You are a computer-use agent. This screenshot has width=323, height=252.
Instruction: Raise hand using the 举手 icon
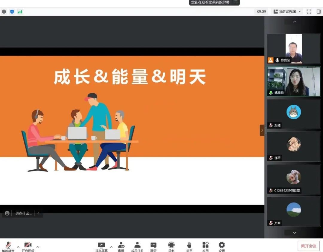[x=189, y=245]
